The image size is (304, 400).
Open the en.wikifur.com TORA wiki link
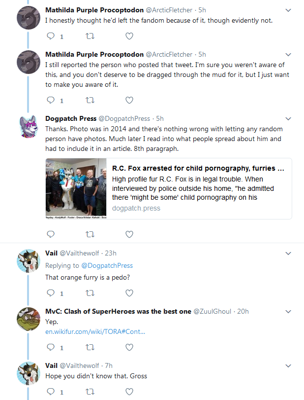[x=95, y=331]
